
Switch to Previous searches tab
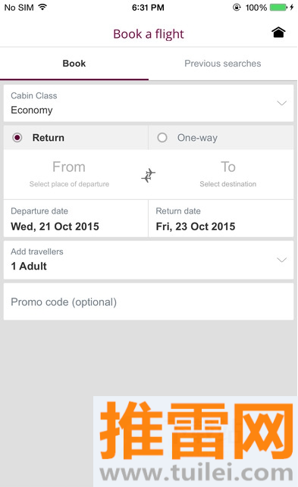(x=223, y=64)
